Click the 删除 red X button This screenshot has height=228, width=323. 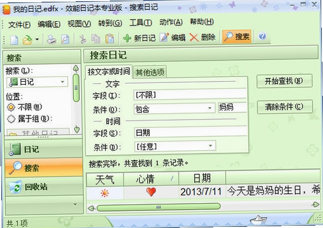[x=202, y=37]
